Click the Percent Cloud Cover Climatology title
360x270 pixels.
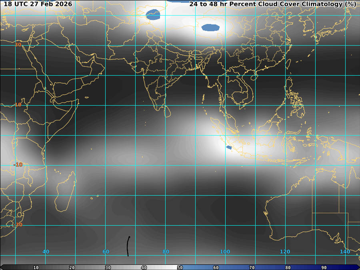point(272,4)
